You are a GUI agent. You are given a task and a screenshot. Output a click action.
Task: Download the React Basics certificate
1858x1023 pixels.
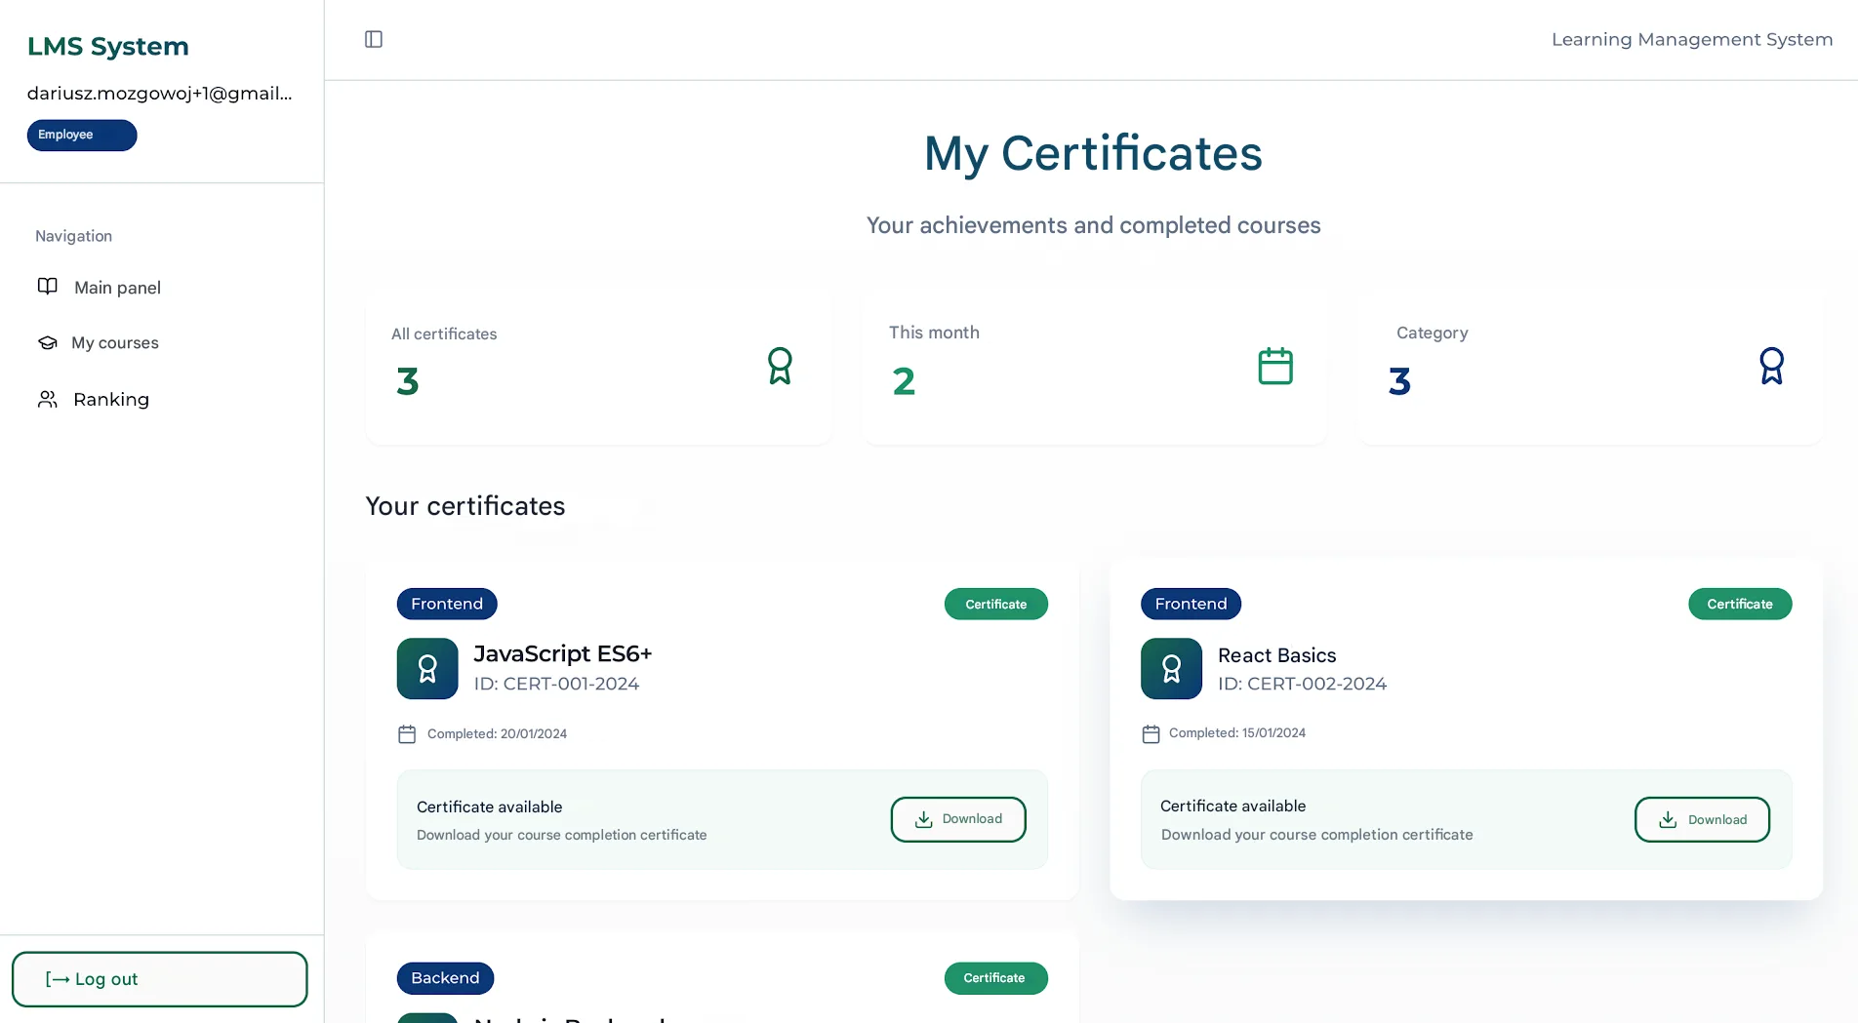(x=1701, y=819)
